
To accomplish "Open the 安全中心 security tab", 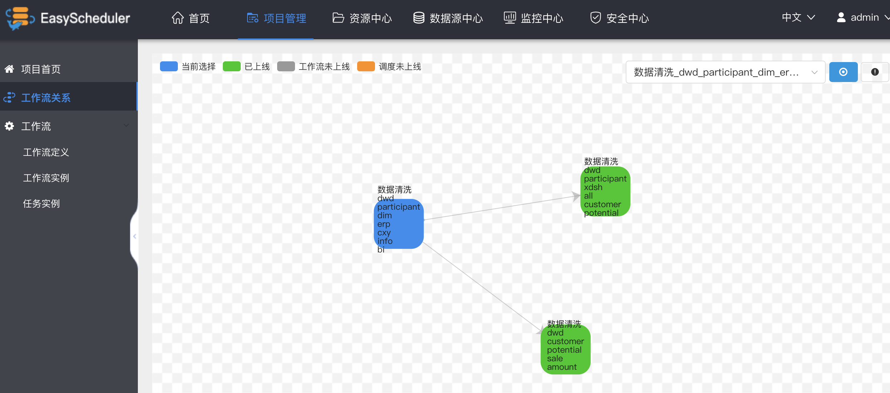I will coord(619,18).
